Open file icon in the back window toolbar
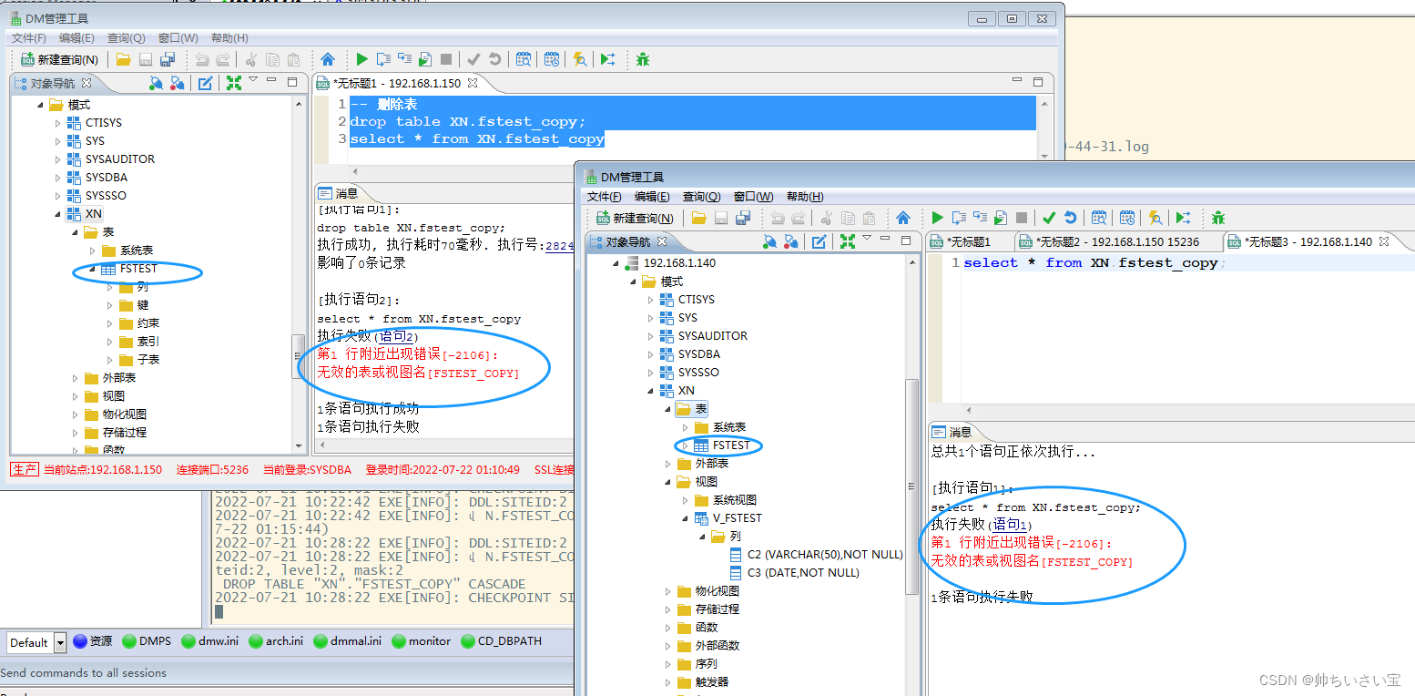The image size is (1415, 696). [123, 59]
